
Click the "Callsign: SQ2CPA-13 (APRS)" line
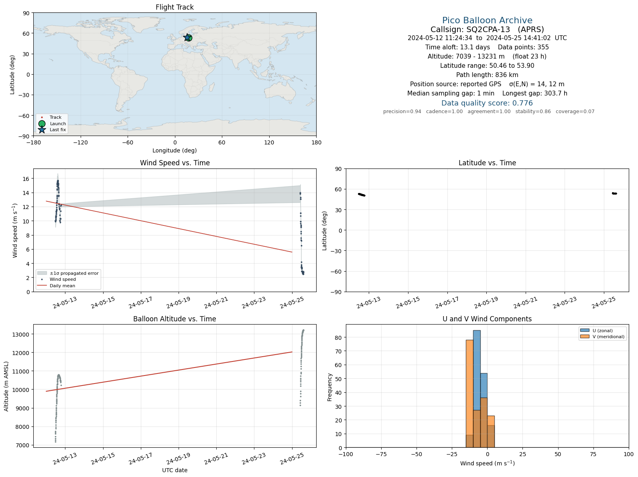coord(487,29)
